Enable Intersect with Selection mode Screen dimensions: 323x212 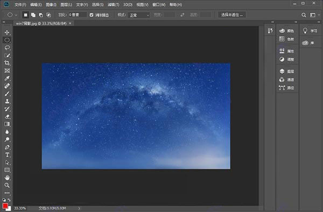[48, 15]
